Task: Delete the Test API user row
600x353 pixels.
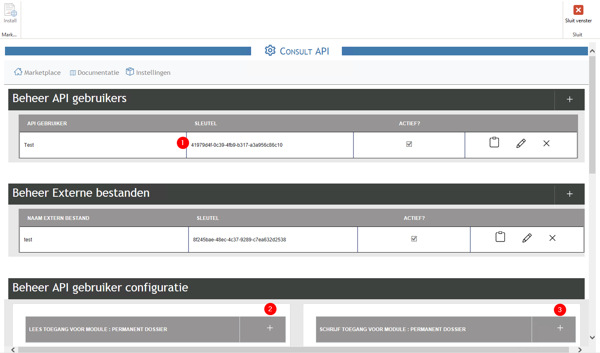Action: 547,143
